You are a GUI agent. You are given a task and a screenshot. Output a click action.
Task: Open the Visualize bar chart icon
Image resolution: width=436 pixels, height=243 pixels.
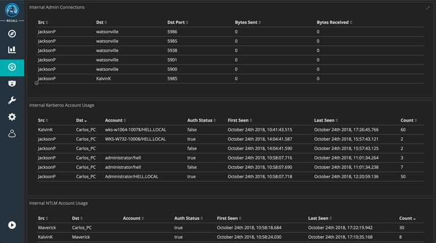(12, 50)
